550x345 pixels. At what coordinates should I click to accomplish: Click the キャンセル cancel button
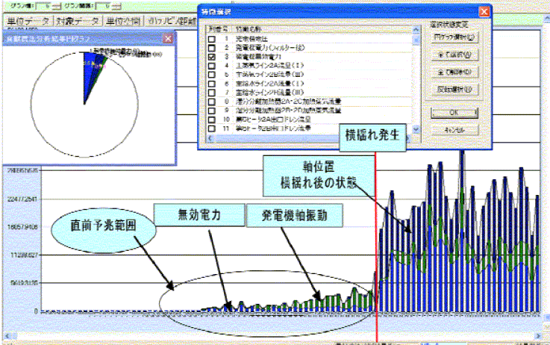[454, 130]
